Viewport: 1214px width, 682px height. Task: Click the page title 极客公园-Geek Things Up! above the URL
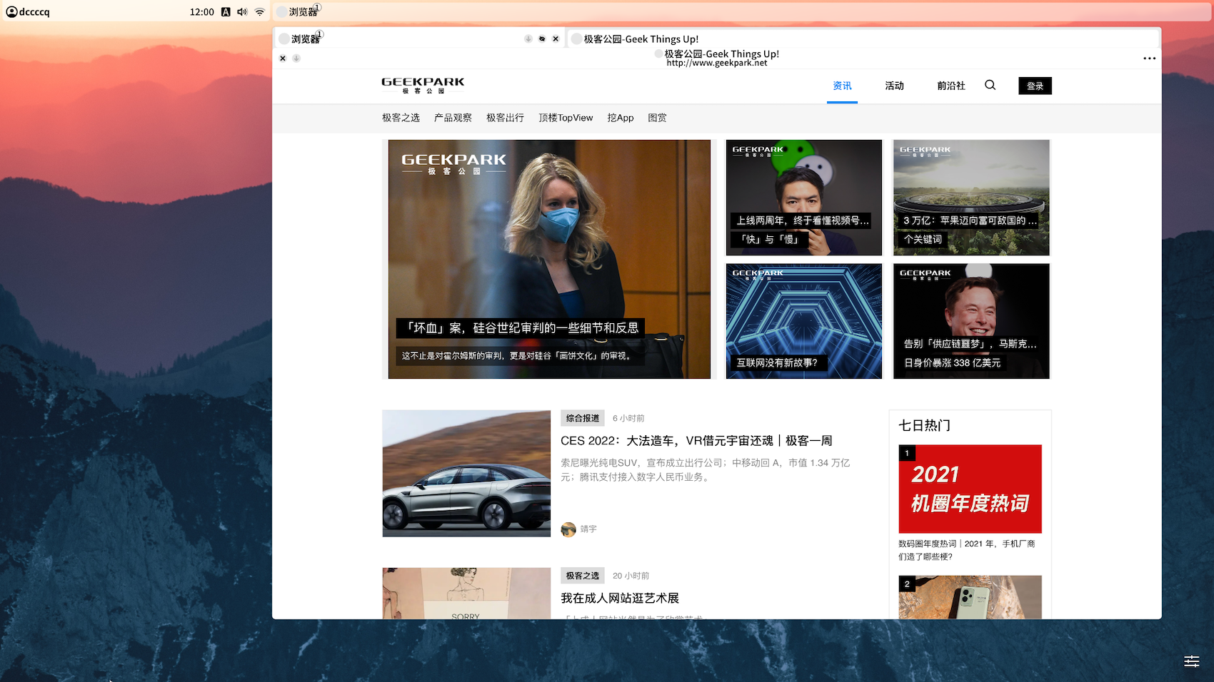click(x=722, y=54)
